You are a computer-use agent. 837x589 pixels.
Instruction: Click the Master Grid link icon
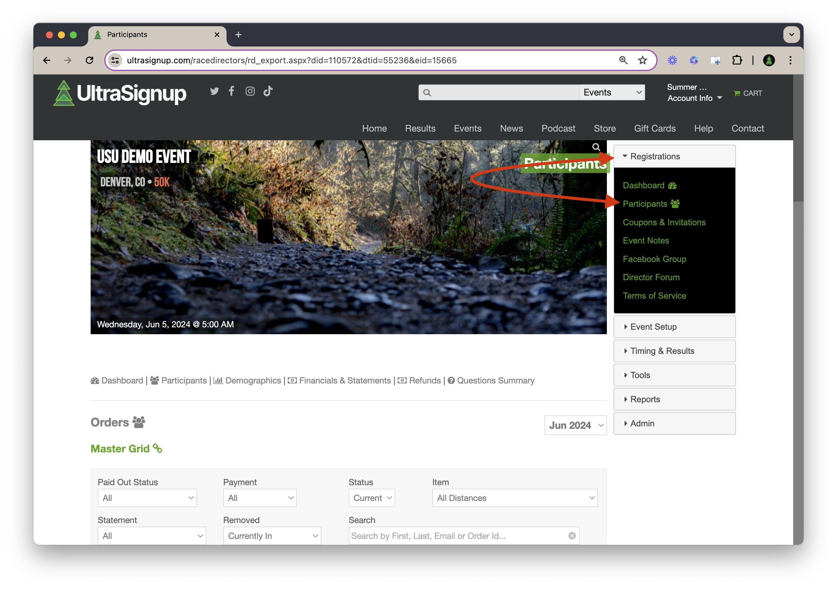(x=157, y=448)
